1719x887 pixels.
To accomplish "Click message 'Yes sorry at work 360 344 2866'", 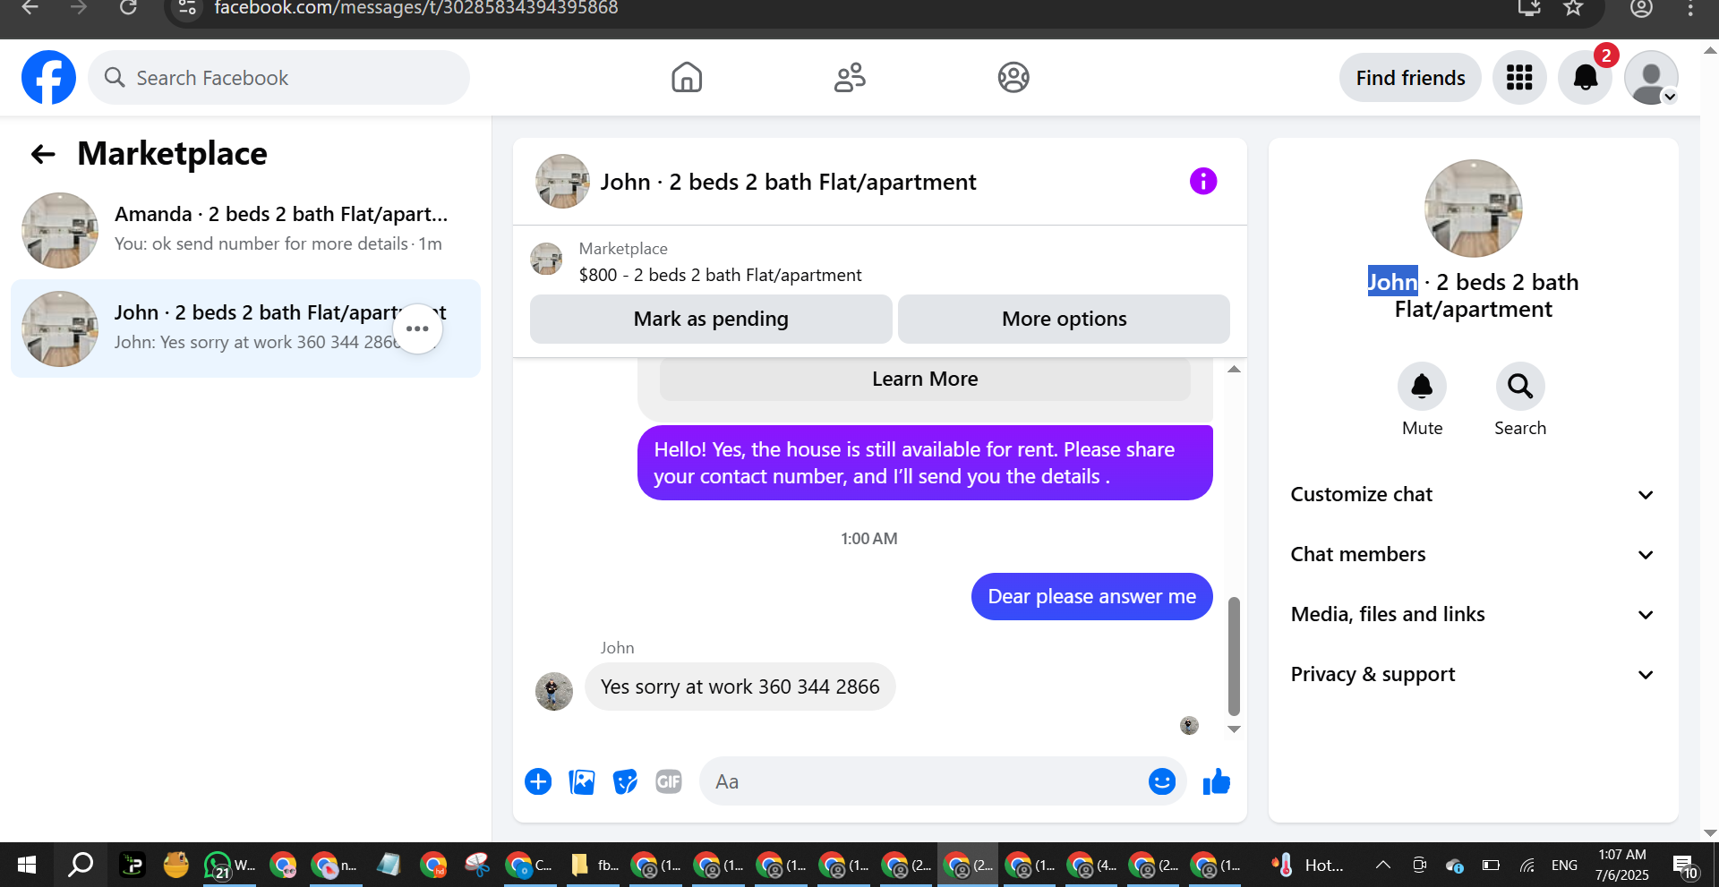I will click(740, 687).
